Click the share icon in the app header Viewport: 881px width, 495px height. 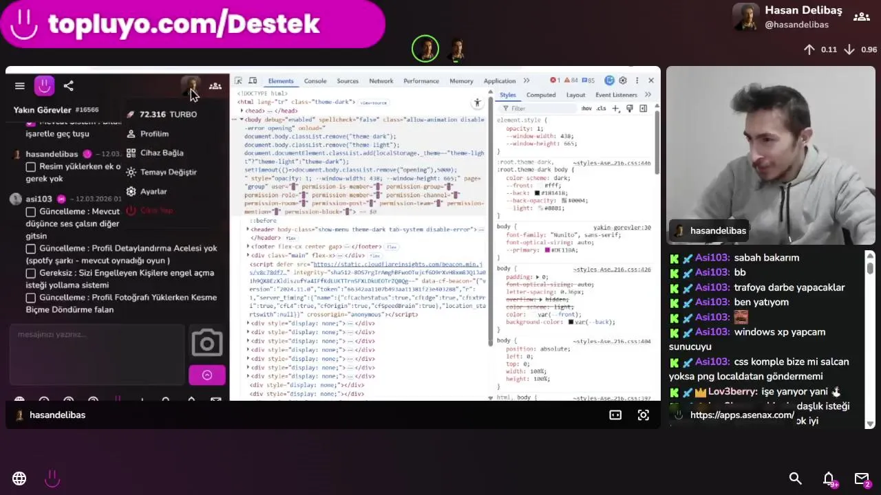tap(68, 86)
